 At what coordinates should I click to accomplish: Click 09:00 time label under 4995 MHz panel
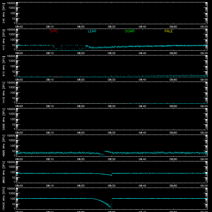[x=204, y=159]
